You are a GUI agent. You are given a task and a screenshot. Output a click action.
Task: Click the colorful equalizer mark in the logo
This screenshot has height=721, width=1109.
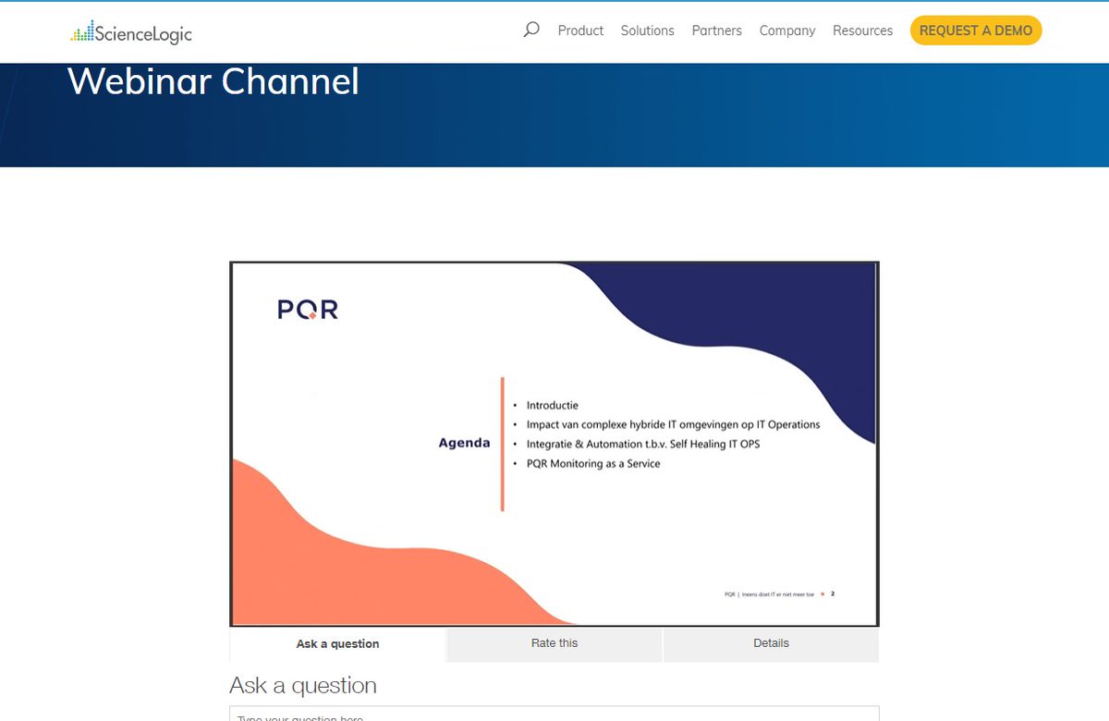(x=85, y=32)
